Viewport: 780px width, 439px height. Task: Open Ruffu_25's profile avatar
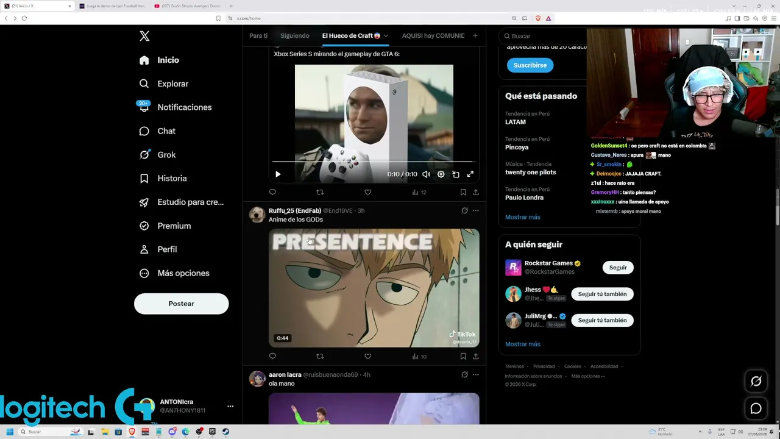pos(257,215)
